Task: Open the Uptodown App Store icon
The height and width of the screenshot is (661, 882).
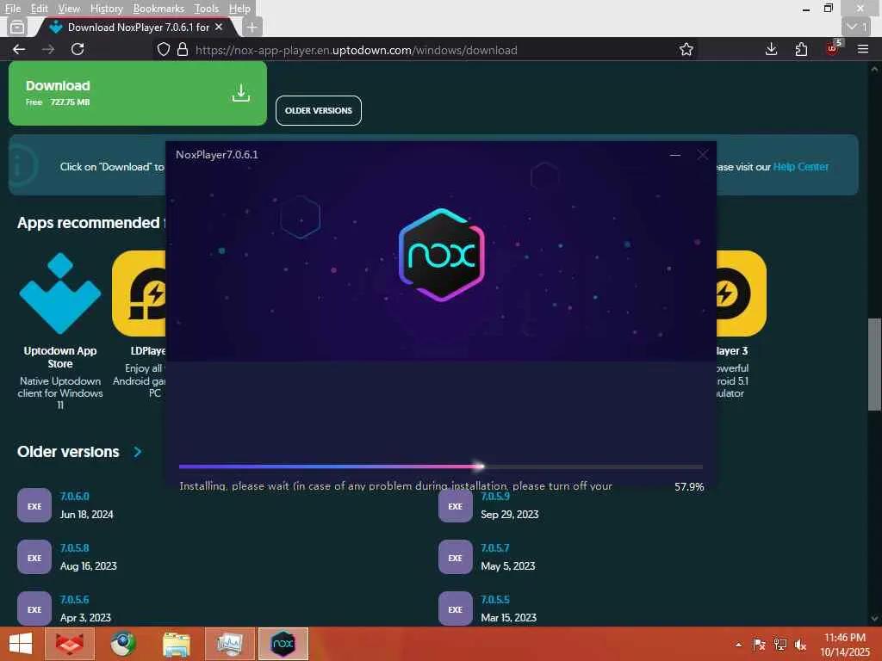Action: click(60, 293)
